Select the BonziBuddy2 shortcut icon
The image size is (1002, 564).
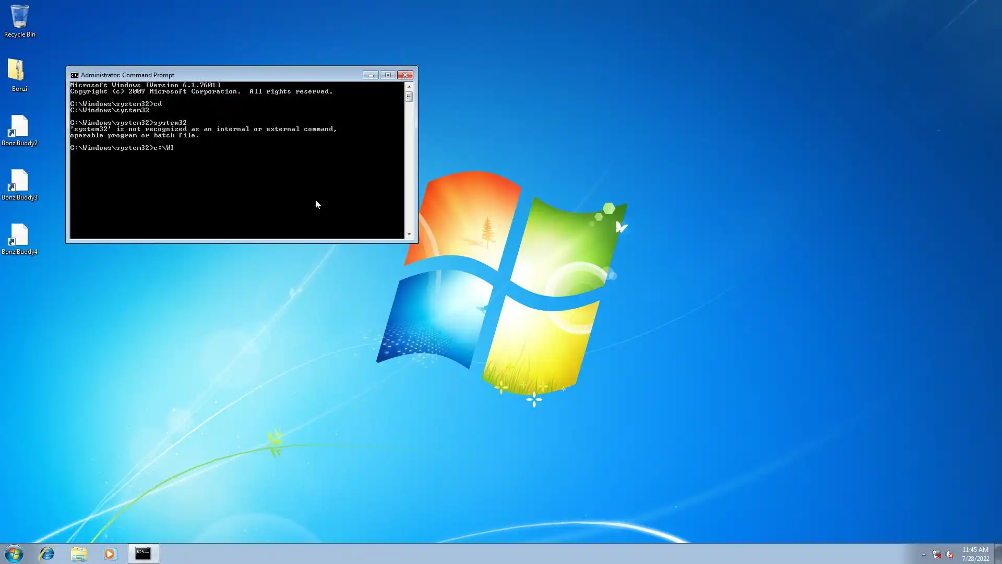[x=19, y=130]
